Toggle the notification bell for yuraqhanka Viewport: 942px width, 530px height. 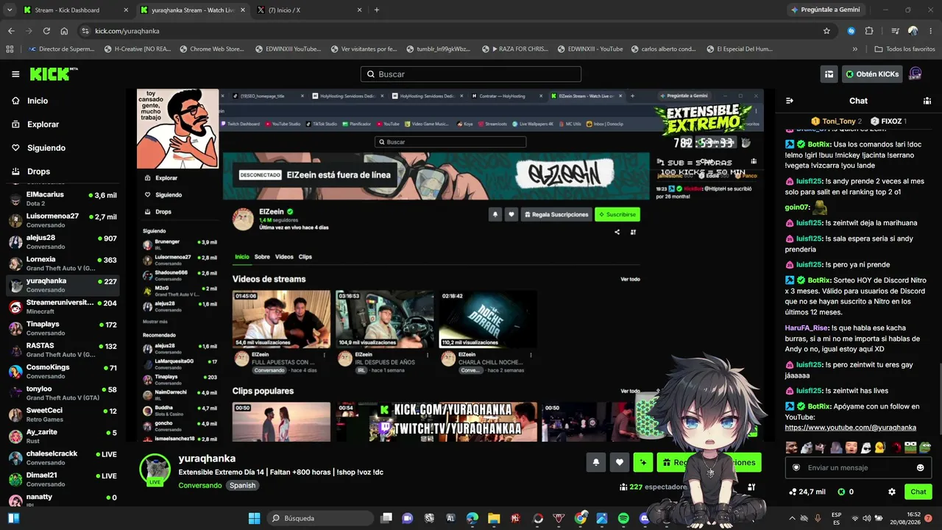click(596, 462)
